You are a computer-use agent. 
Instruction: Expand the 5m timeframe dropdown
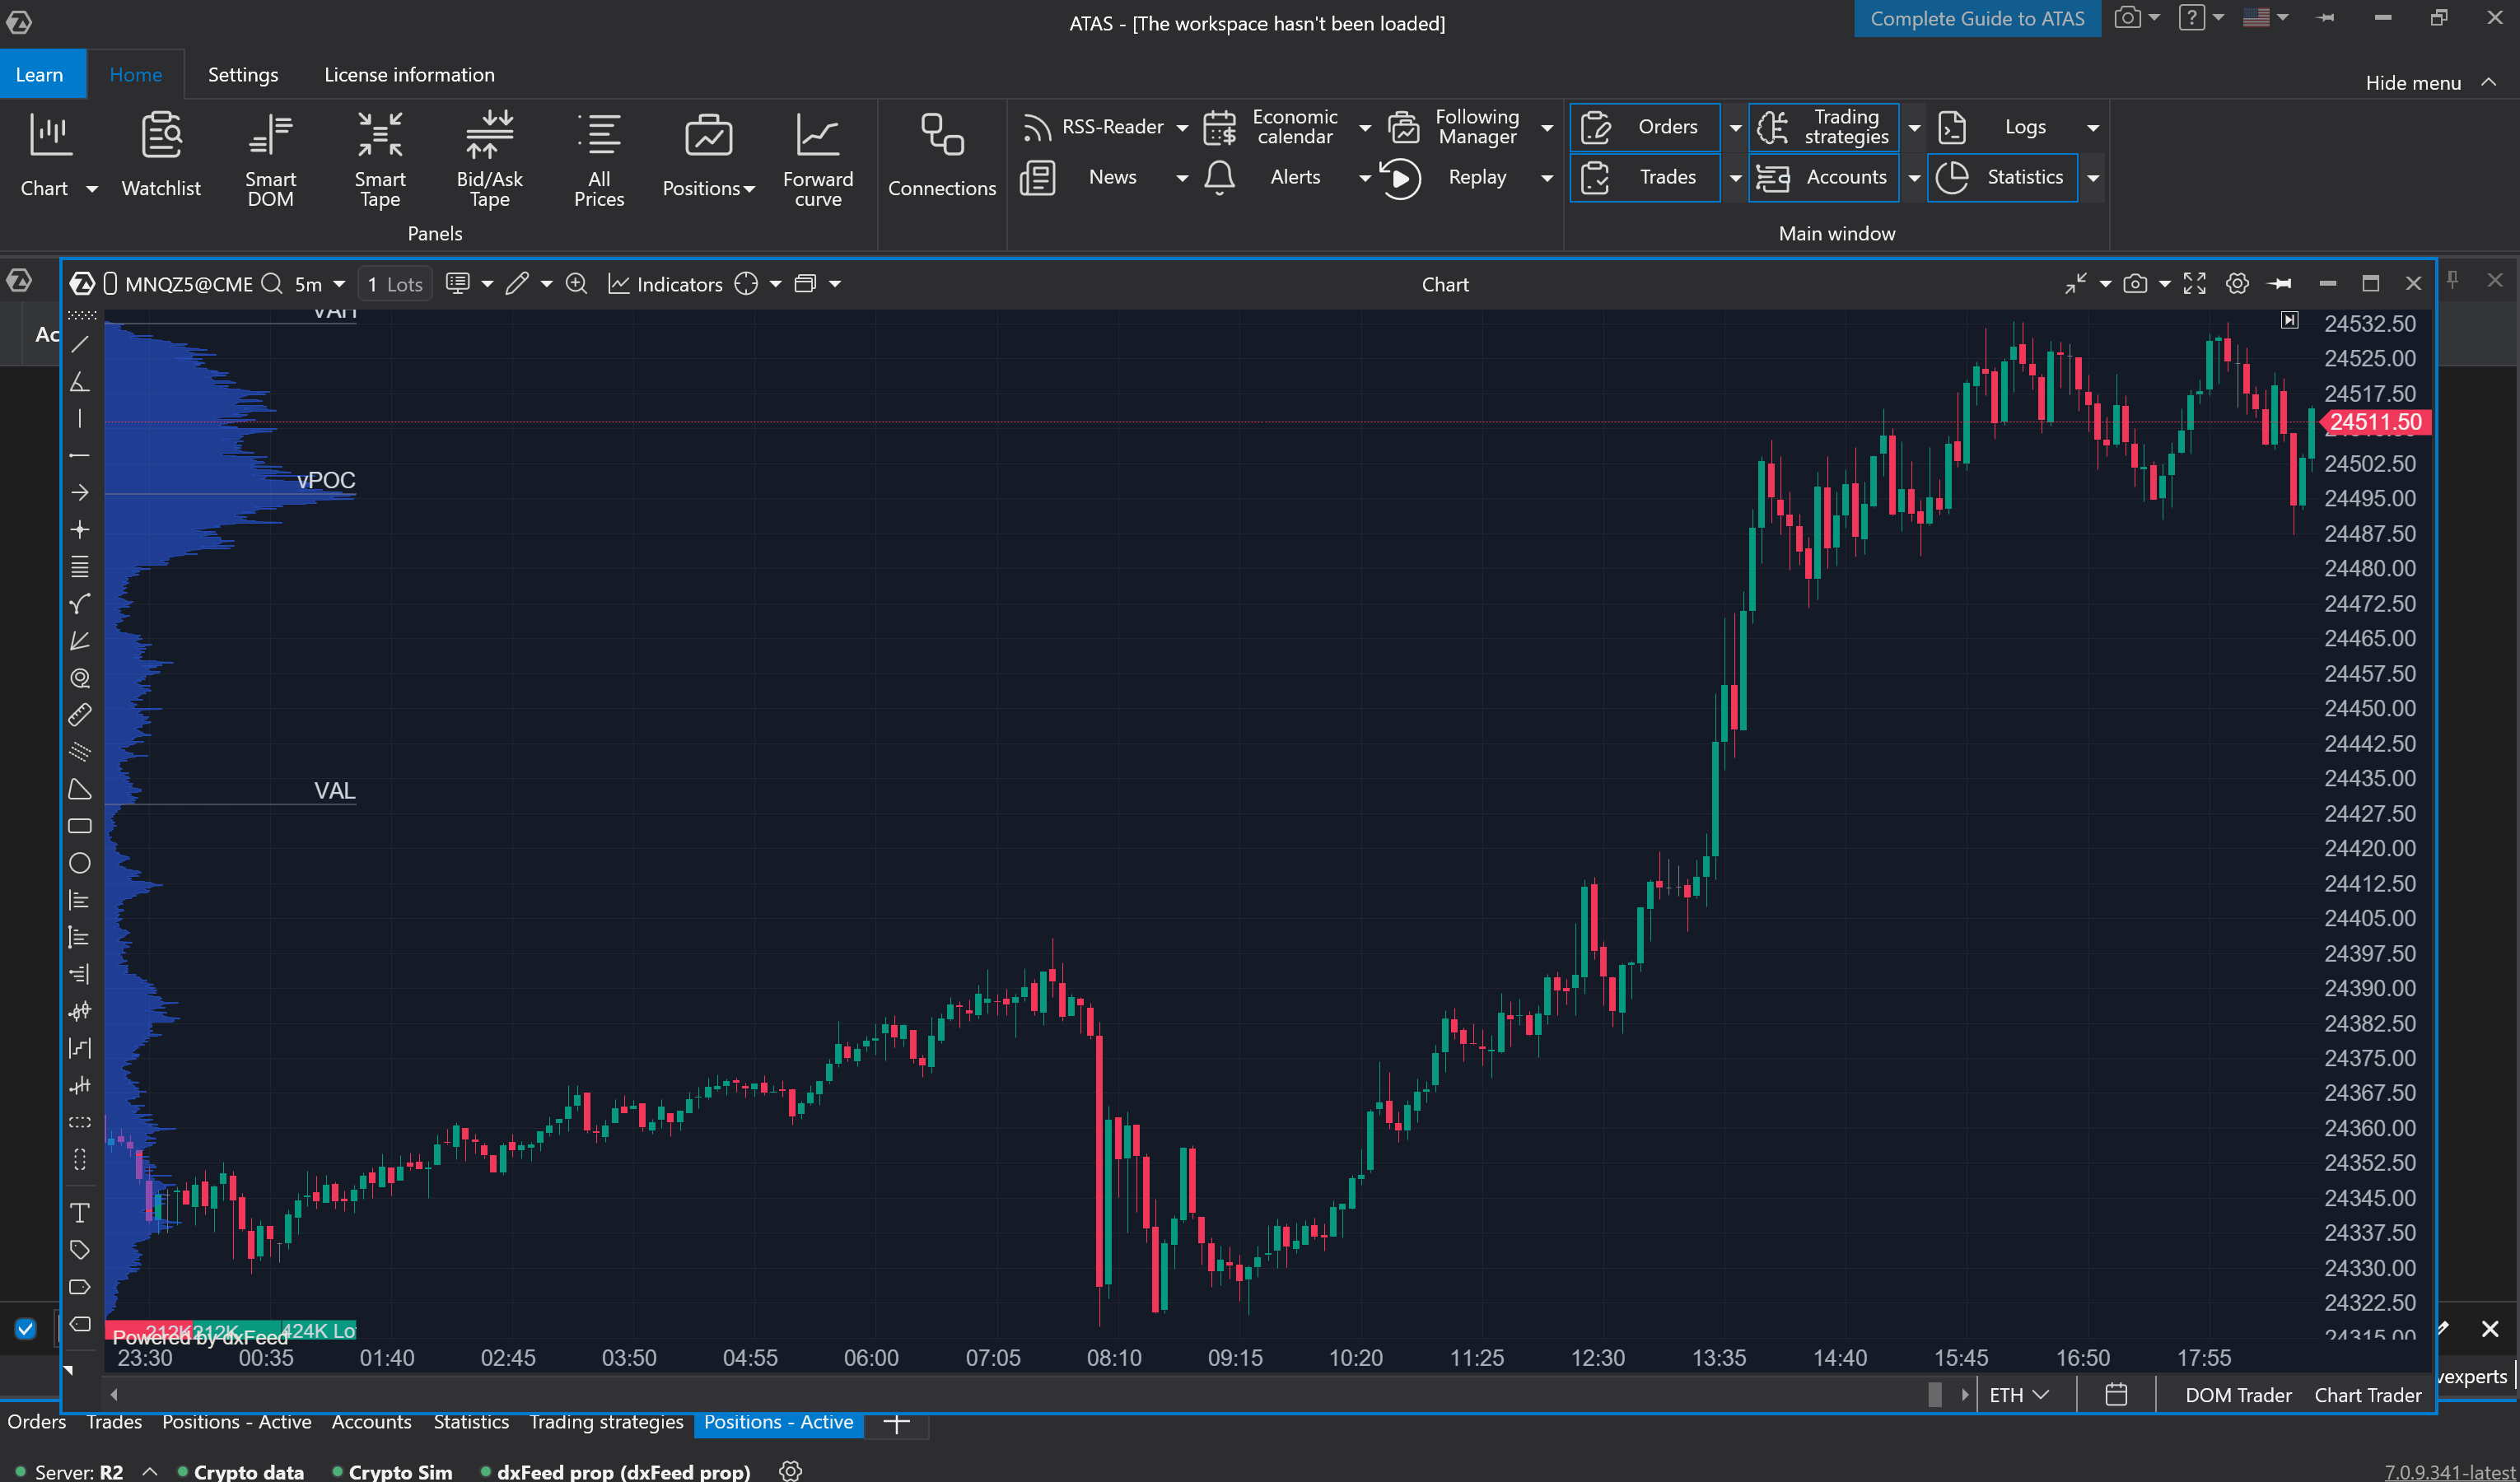(339, 284)
